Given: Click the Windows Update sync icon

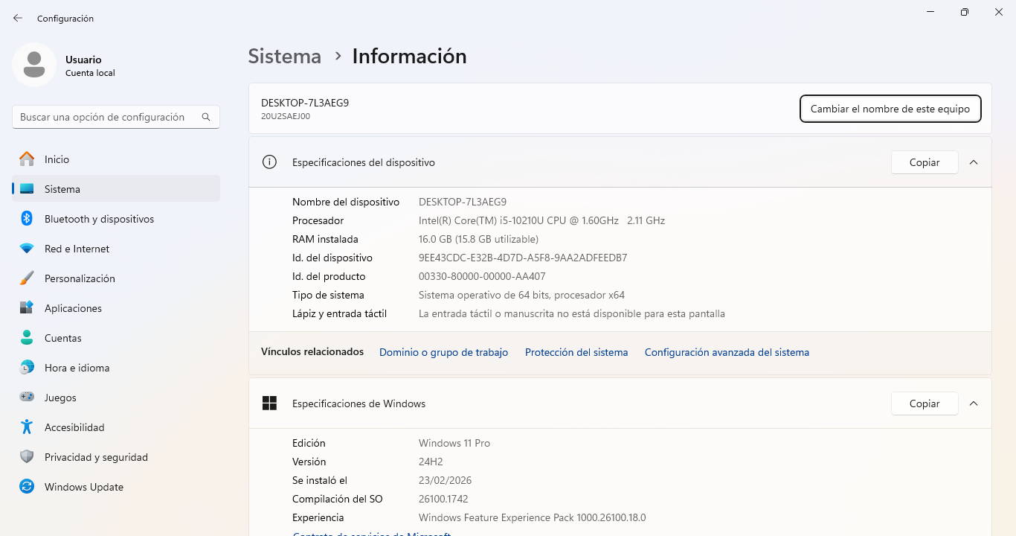Looking at the screenshot, I should point(27,487).
